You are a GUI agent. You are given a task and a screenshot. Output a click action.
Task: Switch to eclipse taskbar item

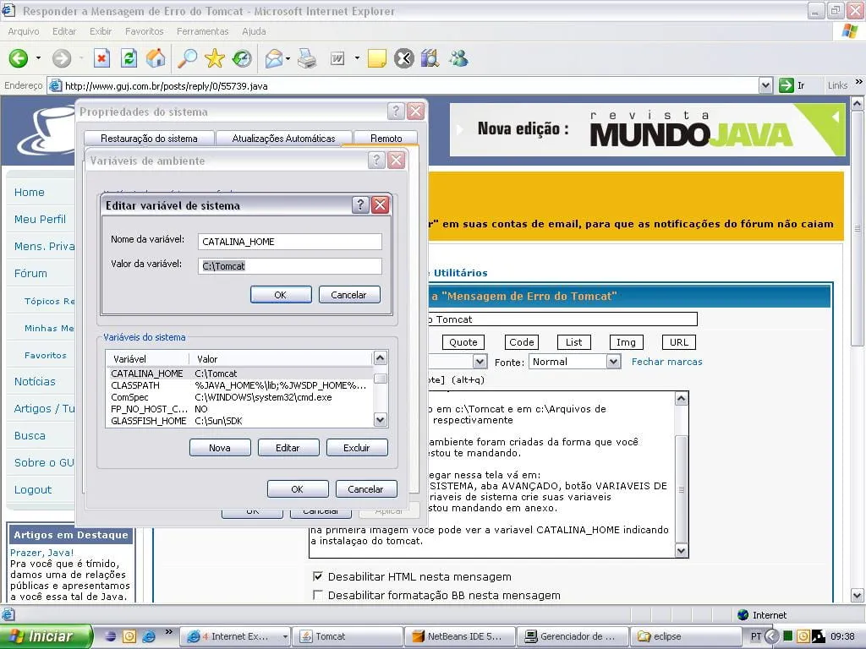coord(685,636)
